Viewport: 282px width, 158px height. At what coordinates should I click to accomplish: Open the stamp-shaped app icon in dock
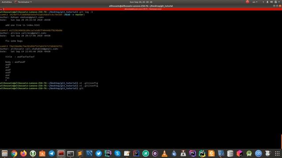pos(183,154)
